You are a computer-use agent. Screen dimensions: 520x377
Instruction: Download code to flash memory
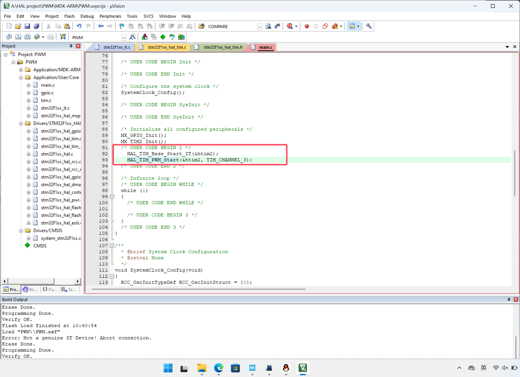coord(62,37)
